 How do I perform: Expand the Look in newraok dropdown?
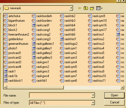tap(71, 8)
